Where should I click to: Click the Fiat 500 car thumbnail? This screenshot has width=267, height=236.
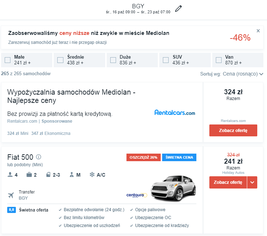pos(173,188)
